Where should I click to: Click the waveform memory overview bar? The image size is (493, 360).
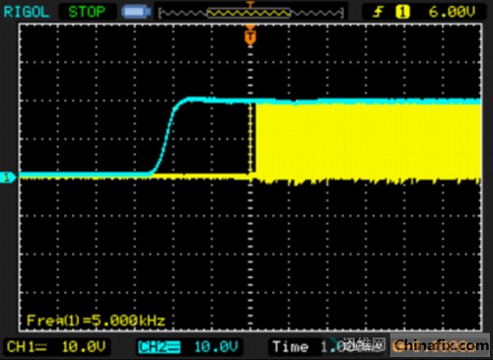251,13
